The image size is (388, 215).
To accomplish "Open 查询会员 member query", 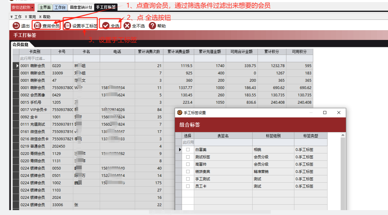I will click(47, 26).
